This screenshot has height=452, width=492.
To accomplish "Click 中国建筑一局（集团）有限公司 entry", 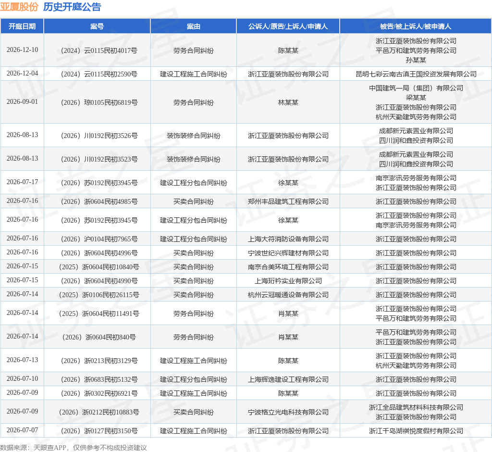I will coord(416,88).
